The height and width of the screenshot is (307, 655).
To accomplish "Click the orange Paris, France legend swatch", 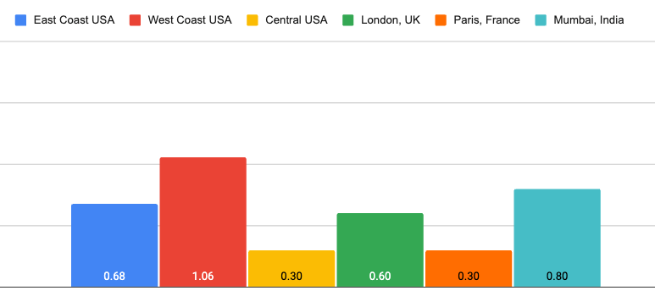I will click(441, 20).
